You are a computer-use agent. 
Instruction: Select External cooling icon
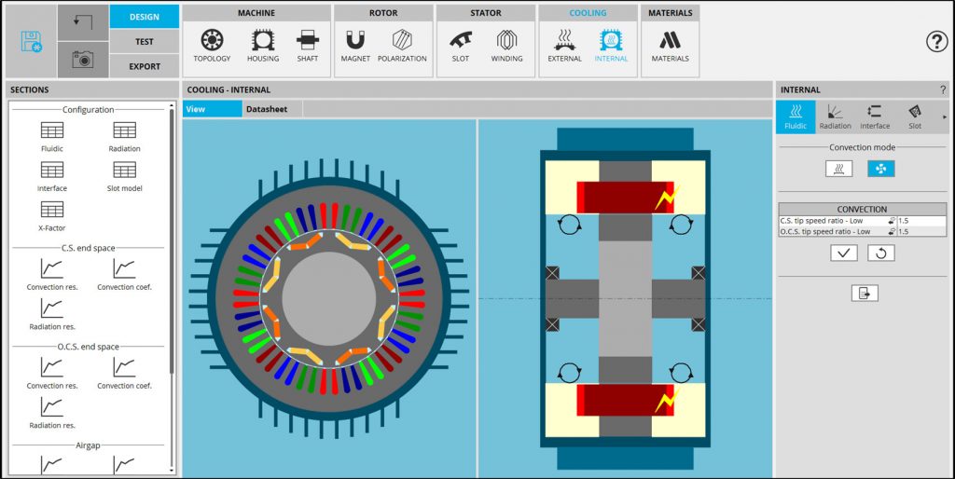564,45
